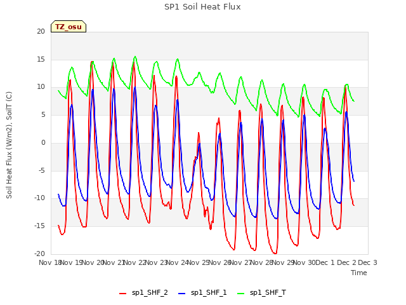Click the '-20' y-axis tick label
The height and width of the screenshot is (305, 406).
[x=39, y=254]
